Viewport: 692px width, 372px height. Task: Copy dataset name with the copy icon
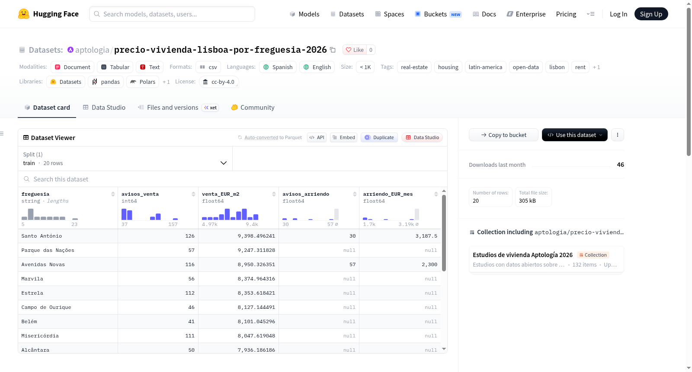coord(333,50)
